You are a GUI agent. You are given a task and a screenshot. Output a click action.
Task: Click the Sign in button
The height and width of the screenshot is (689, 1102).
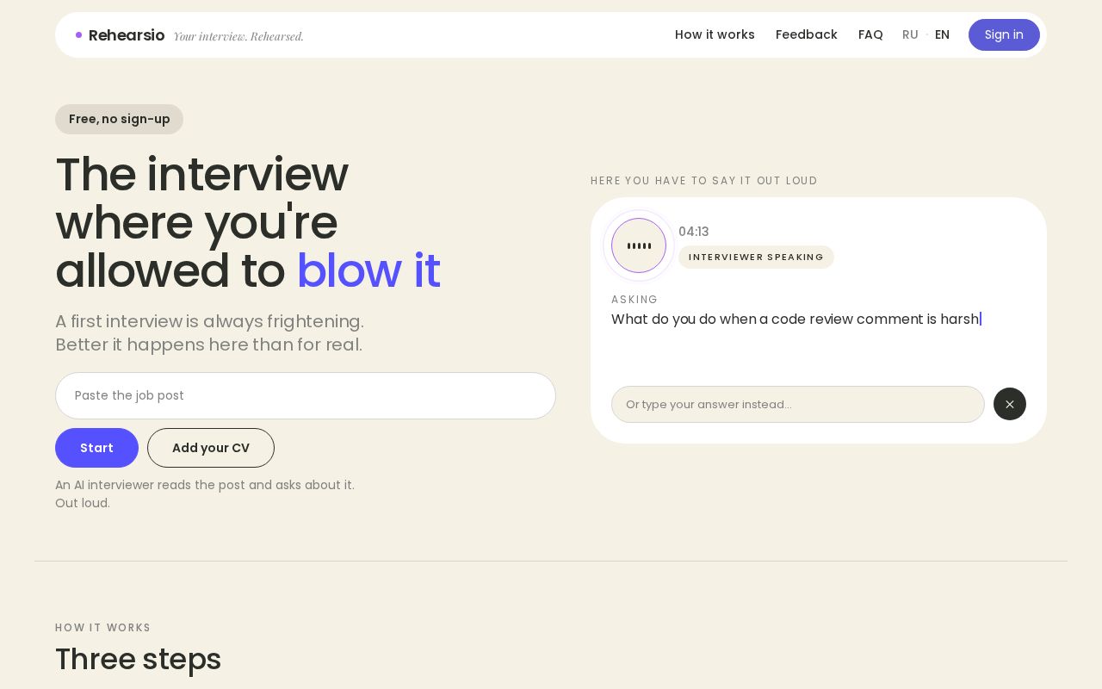[1004, 34]
